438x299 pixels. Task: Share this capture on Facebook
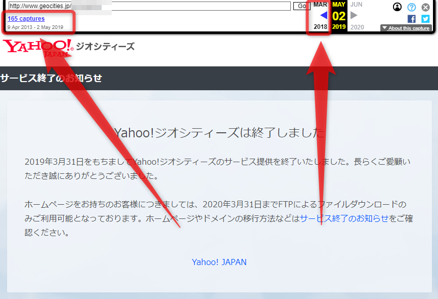412,19
